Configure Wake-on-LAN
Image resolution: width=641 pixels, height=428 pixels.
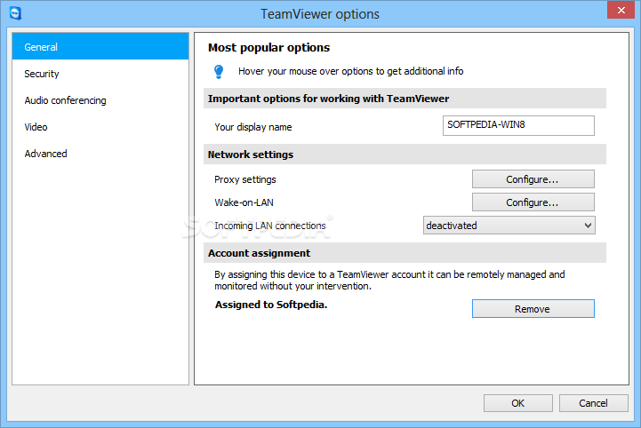coord(533,202)
